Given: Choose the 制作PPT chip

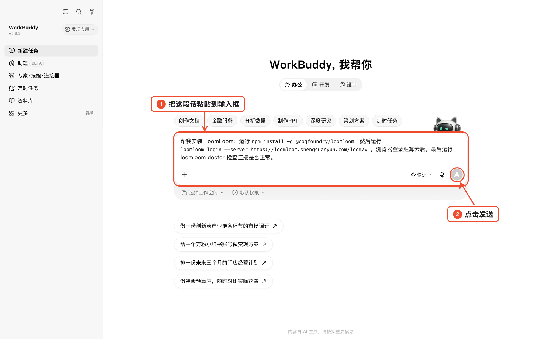Looking at the screenshot, I should tap(288, 121).
